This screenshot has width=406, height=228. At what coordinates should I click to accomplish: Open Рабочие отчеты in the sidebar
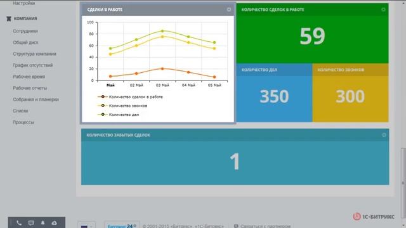click(x=30, y=88)
